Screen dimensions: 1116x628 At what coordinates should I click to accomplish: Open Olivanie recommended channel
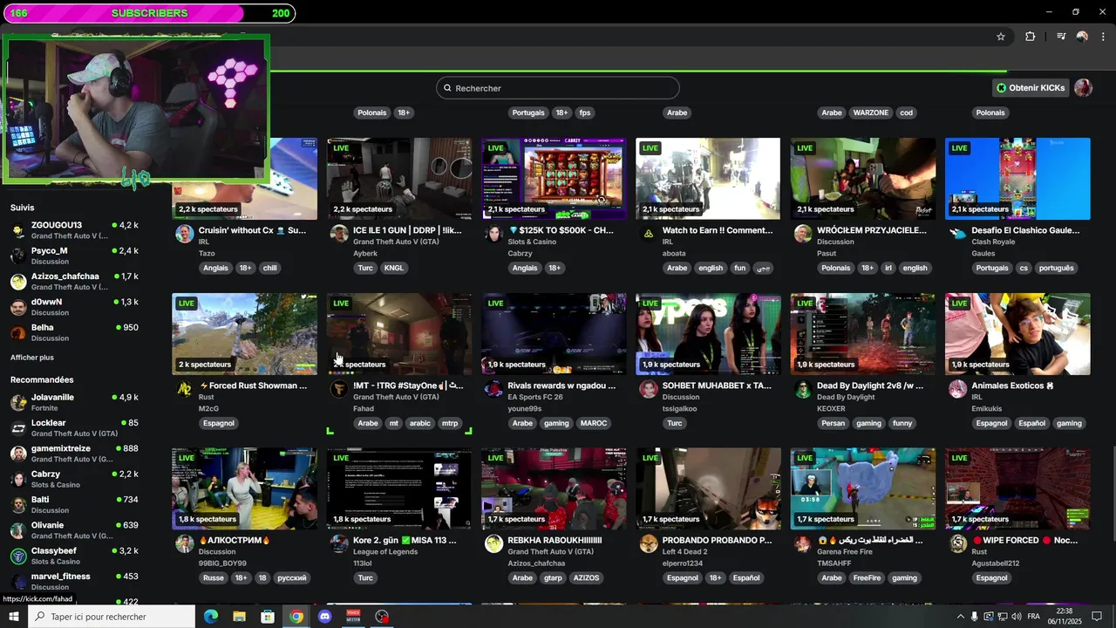74,530
